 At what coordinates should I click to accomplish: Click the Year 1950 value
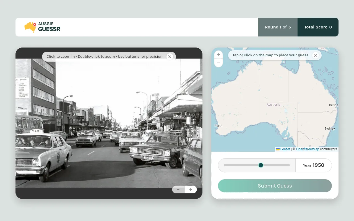[x=314, y=165]
